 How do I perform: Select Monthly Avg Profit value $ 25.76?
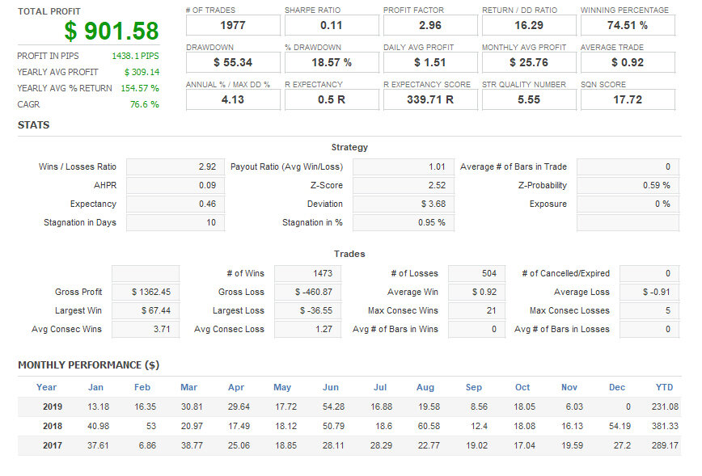[529, 63]
